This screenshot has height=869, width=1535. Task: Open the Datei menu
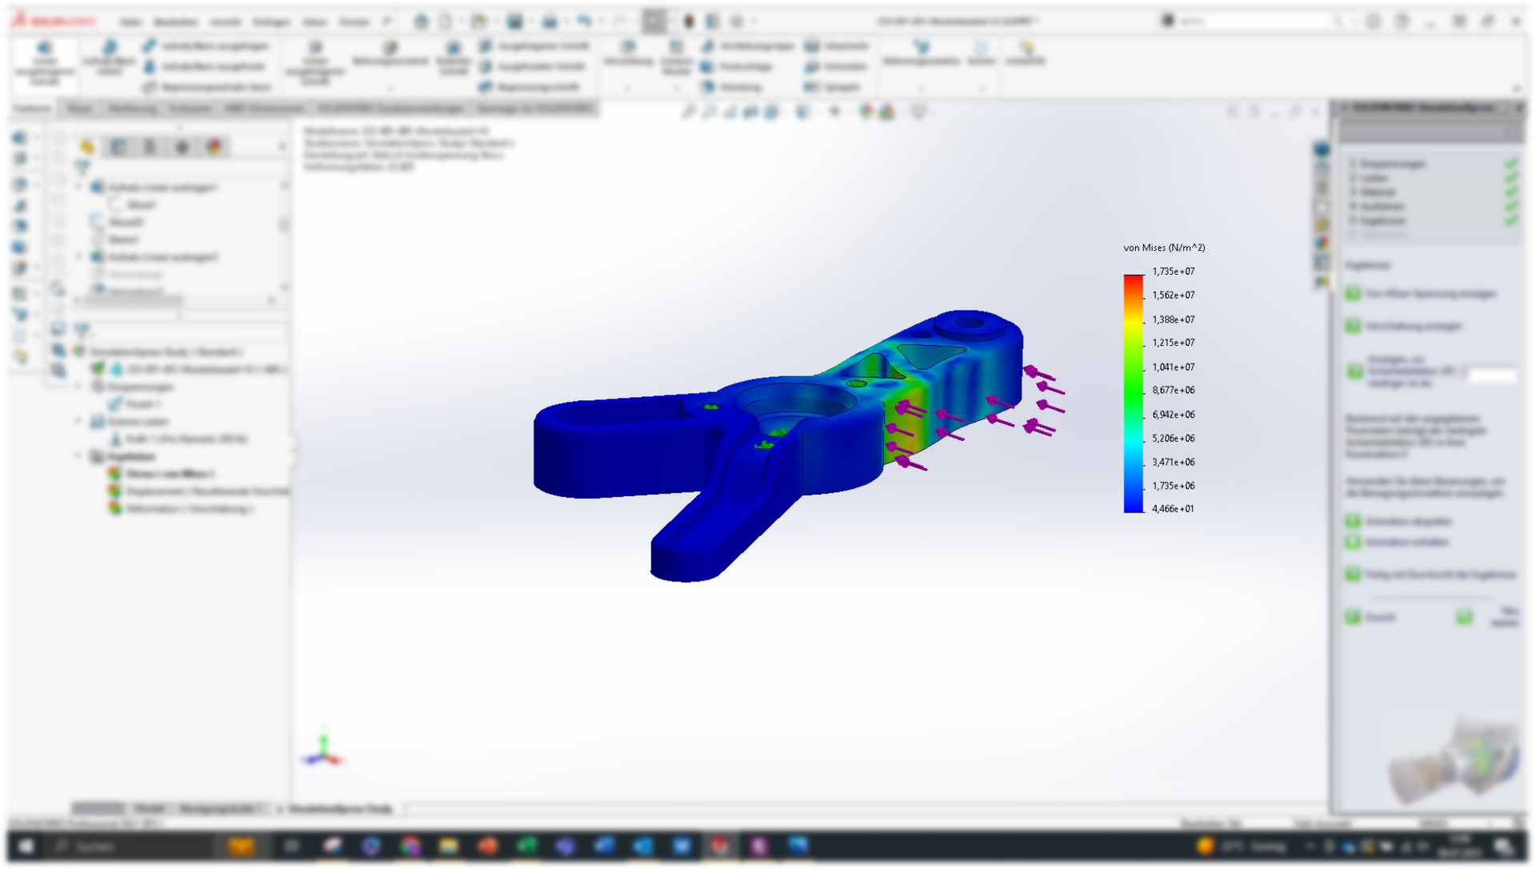[130, 22]
